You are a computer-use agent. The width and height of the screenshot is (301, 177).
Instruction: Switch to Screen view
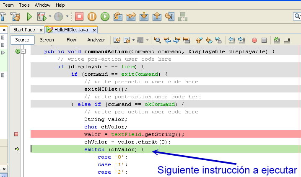pos(47,40)
